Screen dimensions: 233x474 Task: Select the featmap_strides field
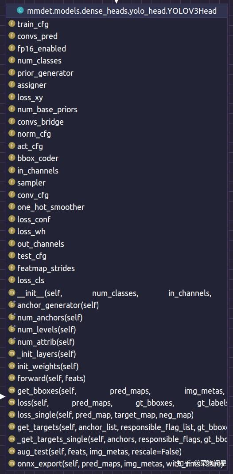pos(116,268)
